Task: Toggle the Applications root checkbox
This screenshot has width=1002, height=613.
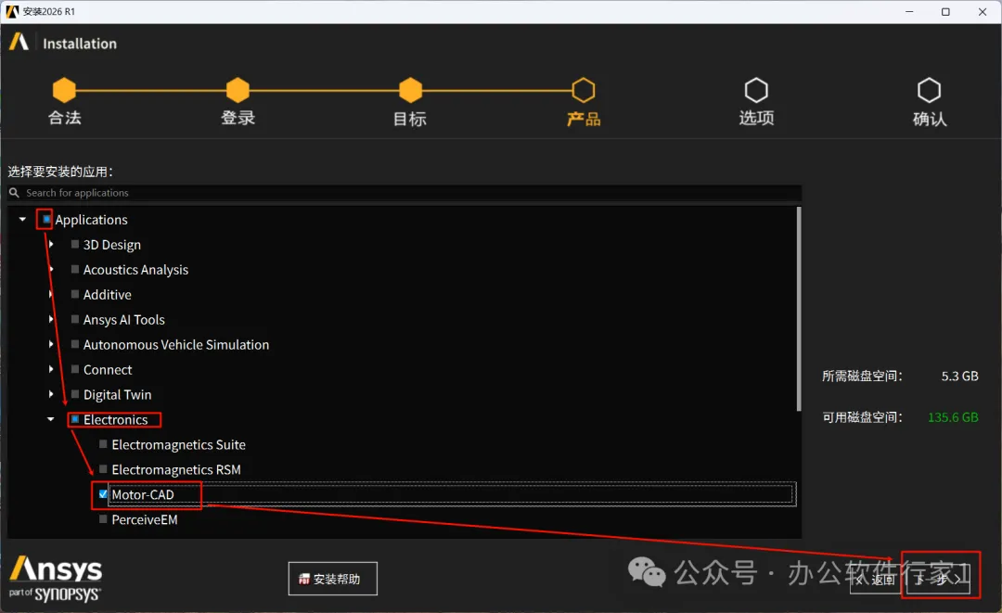Action: (x=46, y=219)
